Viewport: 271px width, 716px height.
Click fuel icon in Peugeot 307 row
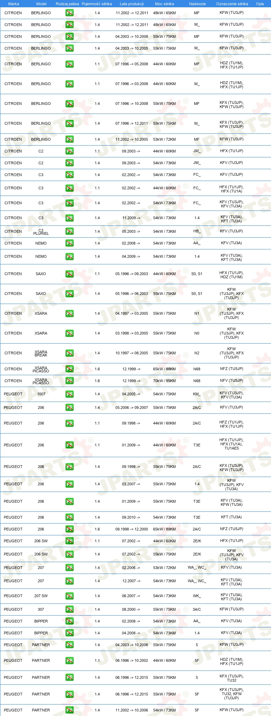pyautogui.click(x=70, y=609)
